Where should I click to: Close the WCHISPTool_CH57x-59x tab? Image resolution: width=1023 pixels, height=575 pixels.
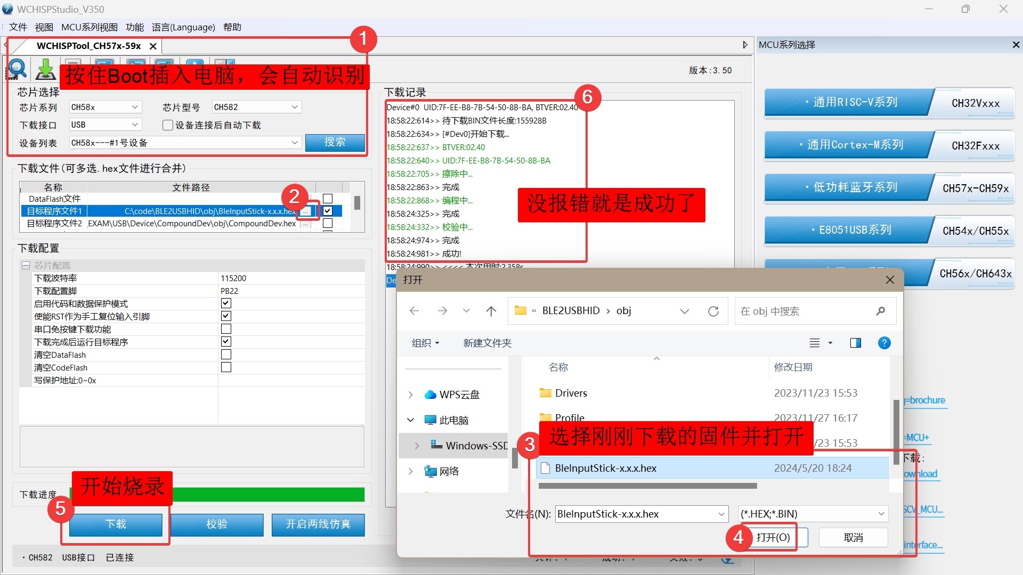tap(153, 46)
